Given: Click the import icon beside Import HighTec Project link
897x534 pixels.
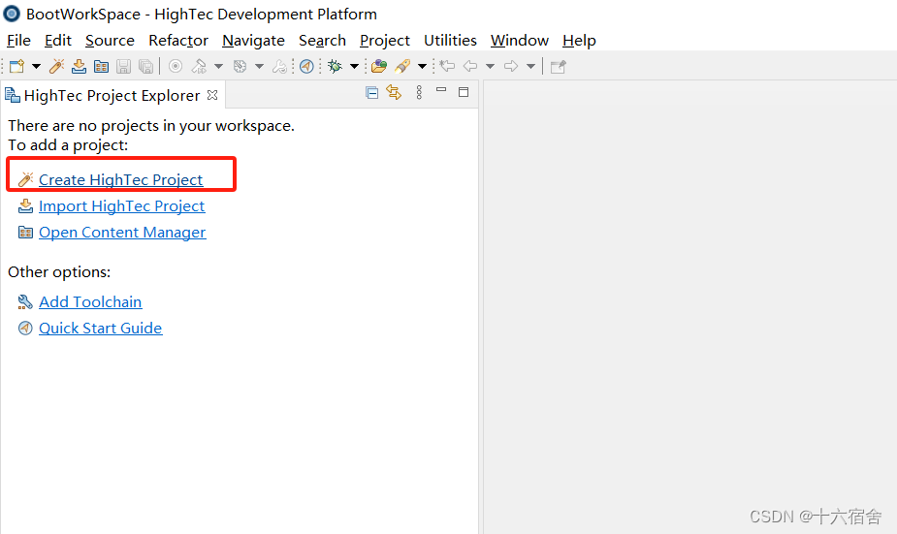Looking at the screenshot, I should tap(26, 205).
